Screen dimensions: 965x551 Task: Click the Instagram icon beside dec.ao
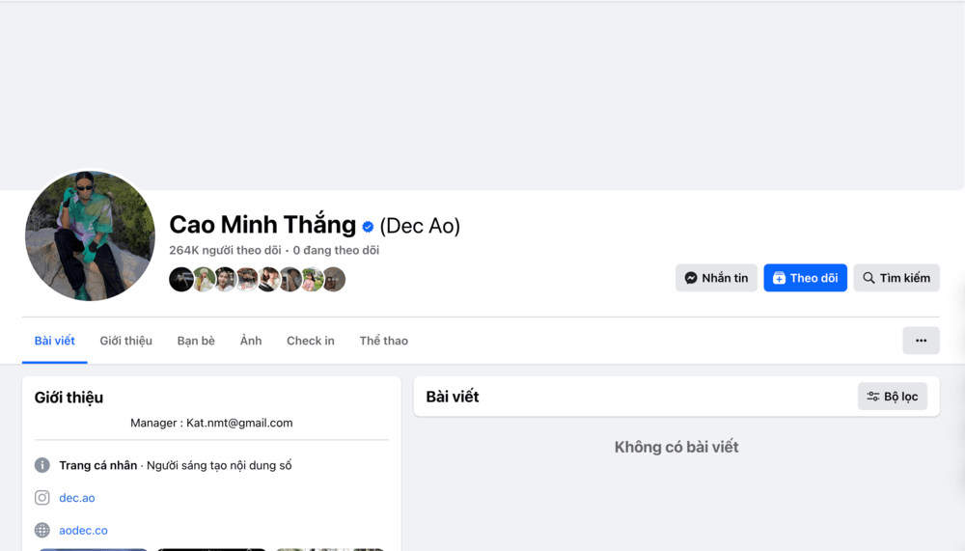(x=42, y=498)
